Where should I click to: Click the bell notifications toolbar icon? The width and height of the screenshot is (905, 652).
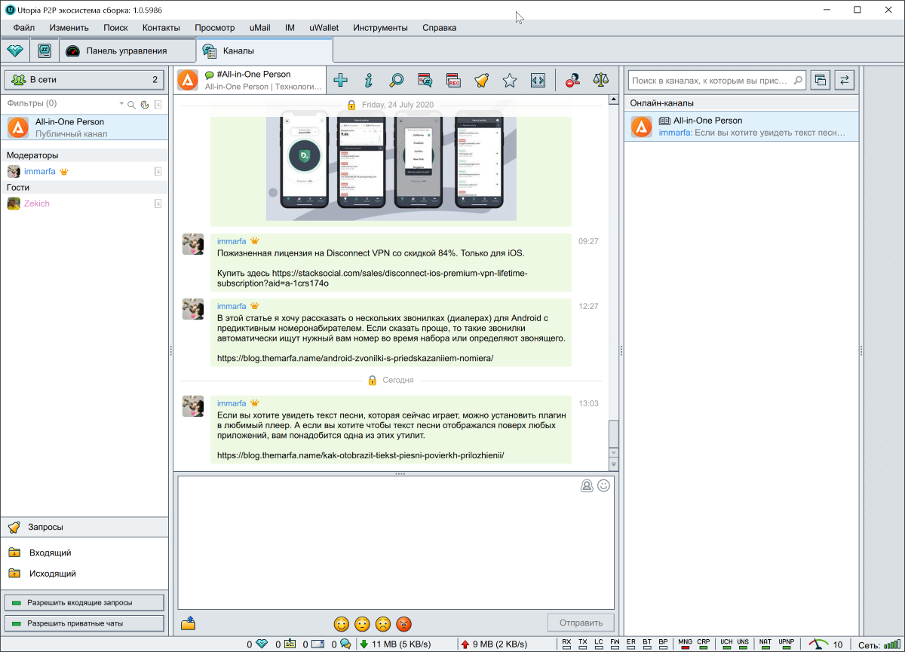pos(481,80)
